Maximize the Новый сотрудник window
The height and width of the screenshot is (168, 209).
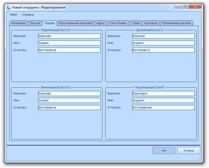pos(185,6)
